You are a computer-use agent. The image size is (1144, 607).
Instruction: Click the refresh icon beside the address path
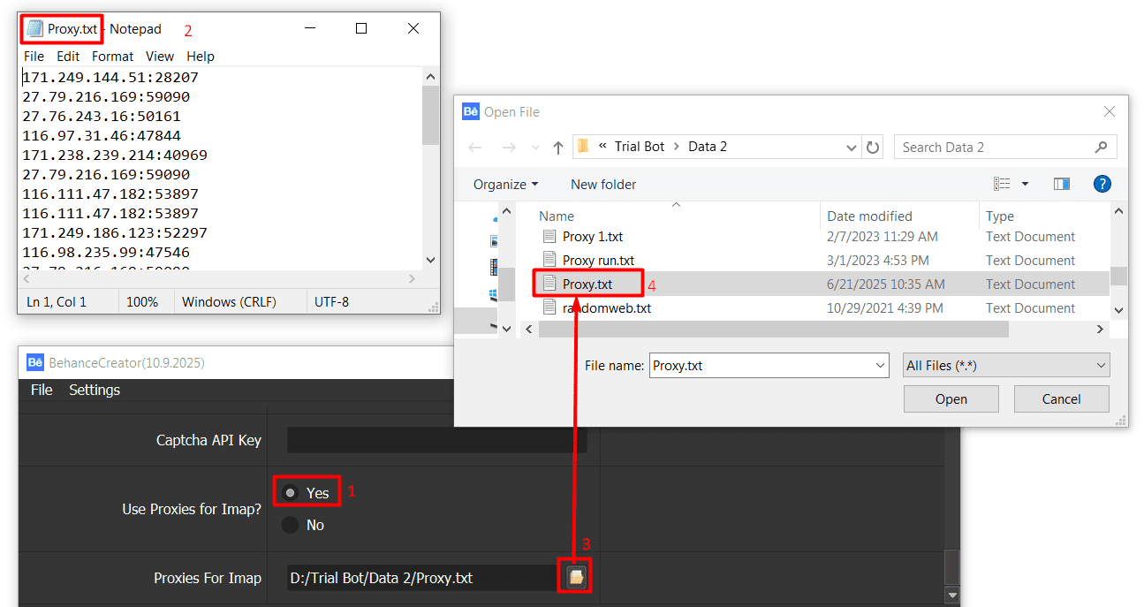point(873,148)
